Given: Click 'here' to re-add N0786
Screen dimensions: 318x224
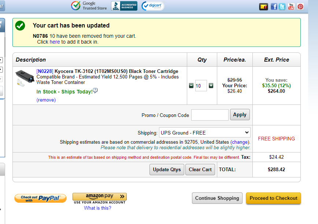Looking at the screenshot, I should pos(55,42).
